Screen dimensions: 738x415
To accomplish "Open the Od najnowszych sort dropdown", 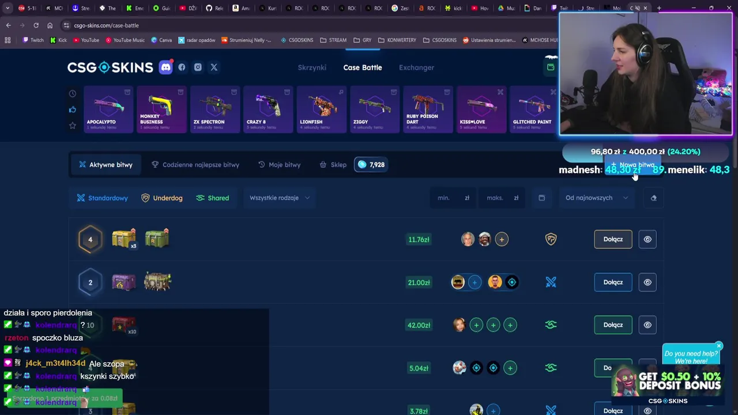I will coord(596,198).
